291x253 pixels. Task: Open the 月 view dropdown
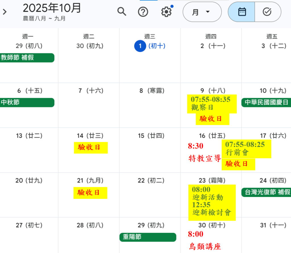click(202, 12)
